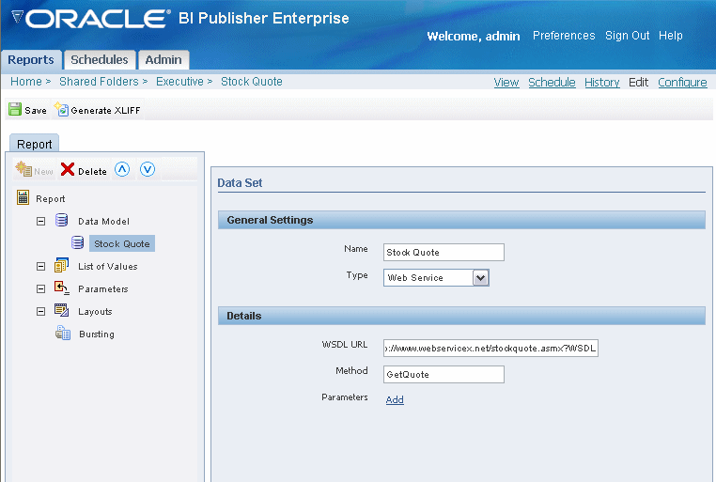The image size is (716, 482).
Task: Move item down with down-arrow icon
Action: click(147, 169)
